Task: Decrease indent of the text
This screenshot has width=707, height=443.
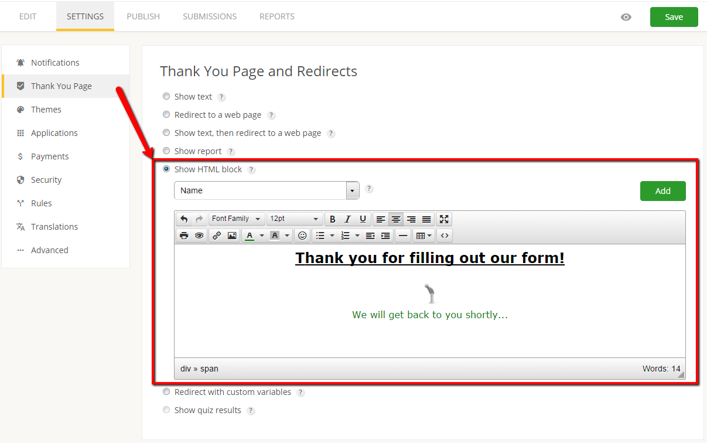Action: click(x=370, y=236)
